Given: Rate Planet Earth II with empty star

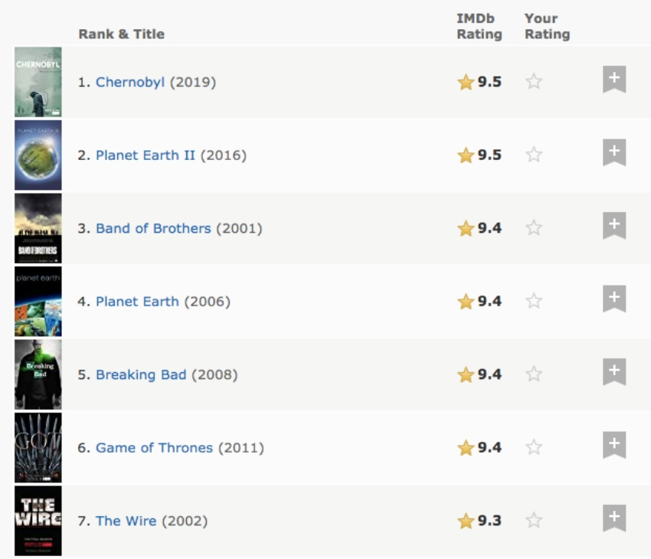Looking at the screenshot, I should pyautogui.click(x=534, y=155).
